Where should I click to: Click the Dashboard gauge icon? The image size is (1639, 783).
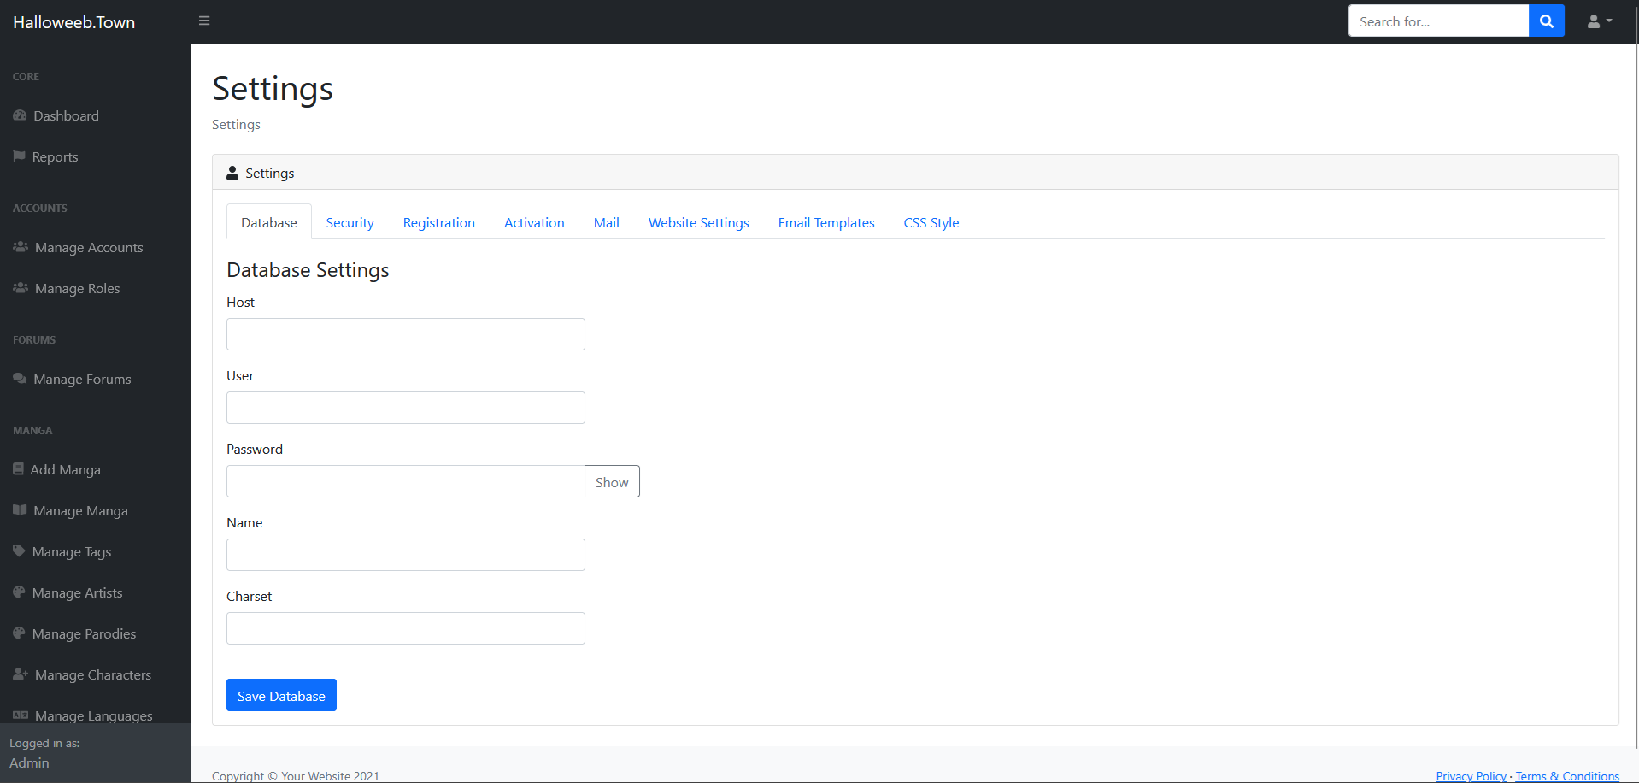pyautogui.click(x=20, y=115)
